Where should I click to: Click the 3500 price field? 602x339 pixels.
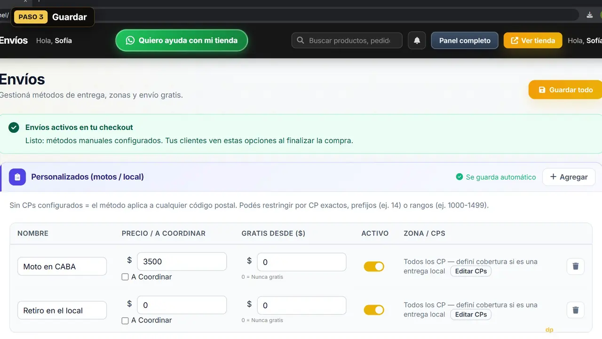pyautogui.click(x=182, y=261)
